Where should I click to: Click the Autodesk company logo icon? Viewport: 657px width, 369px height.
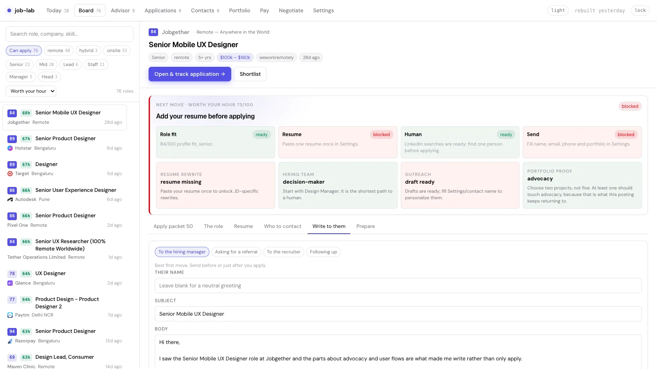coord(10,200)
